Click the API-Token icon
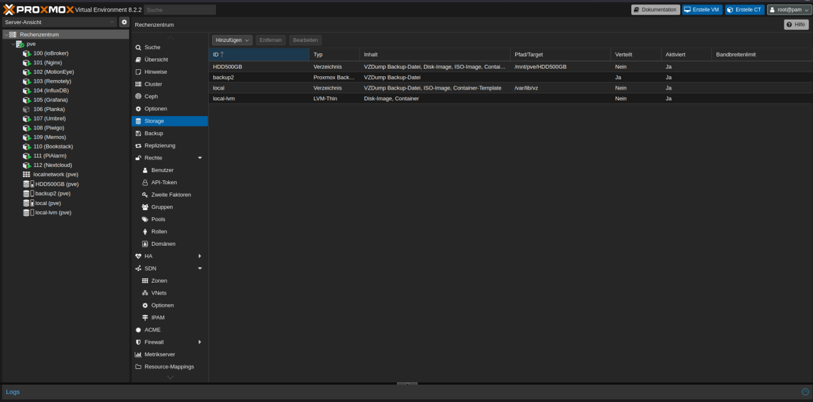 point(145,182)
